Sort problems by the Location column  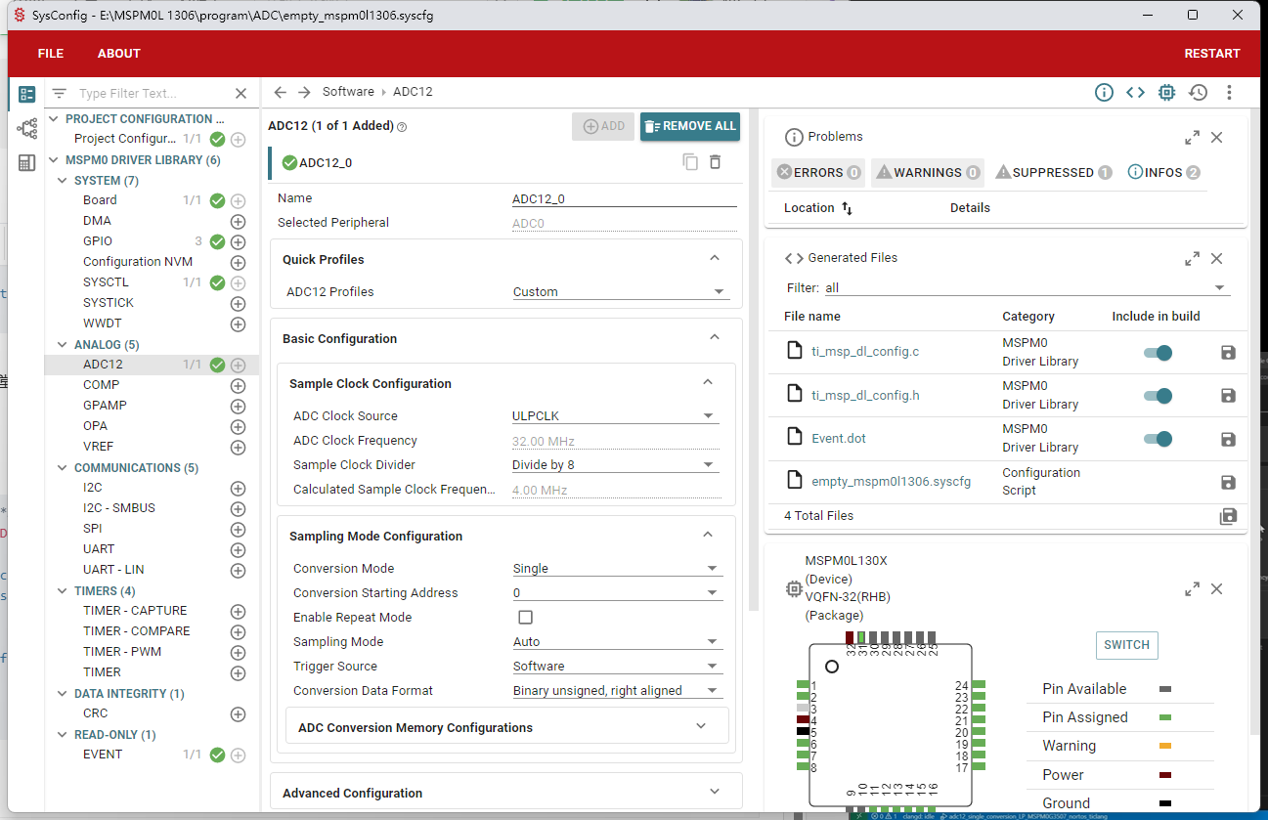click(x=818, y=208)
